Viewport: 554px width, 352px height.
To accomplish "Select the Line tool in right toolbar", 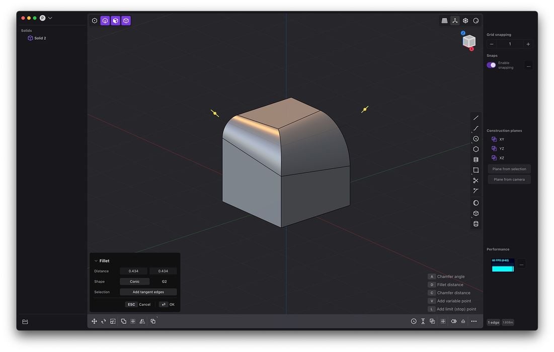I will pos(476,118).
